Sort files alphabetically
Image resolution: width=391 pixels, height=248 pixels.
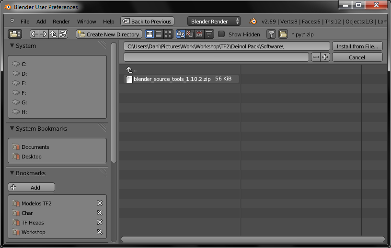pos(181,34)
